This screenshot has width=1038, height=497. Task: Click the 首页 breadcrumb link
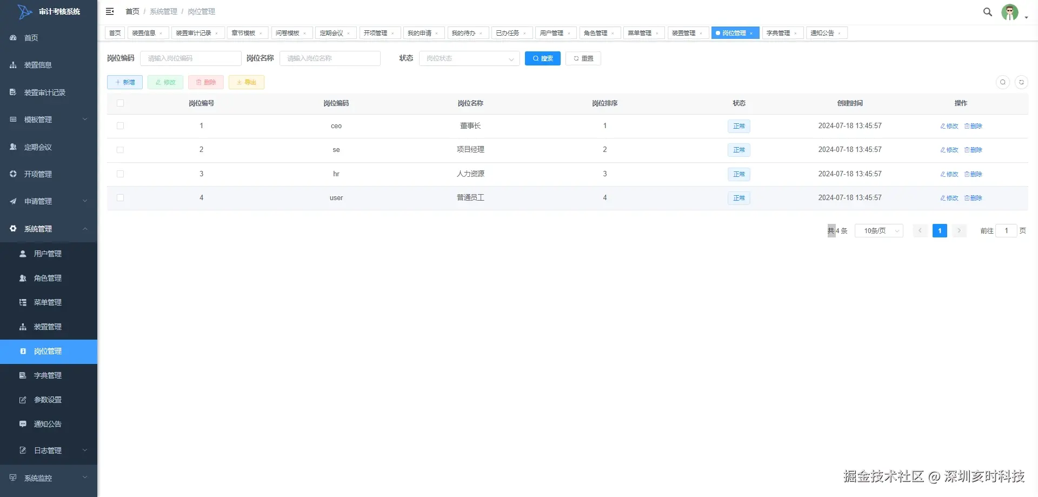[132, 11]
